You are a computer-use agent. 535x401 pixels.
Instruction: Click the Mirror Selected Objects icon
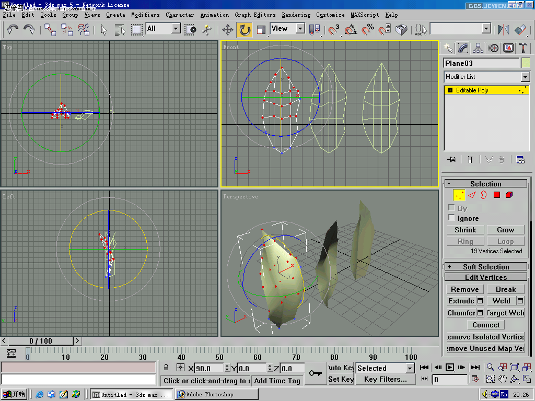coord(503,30)
